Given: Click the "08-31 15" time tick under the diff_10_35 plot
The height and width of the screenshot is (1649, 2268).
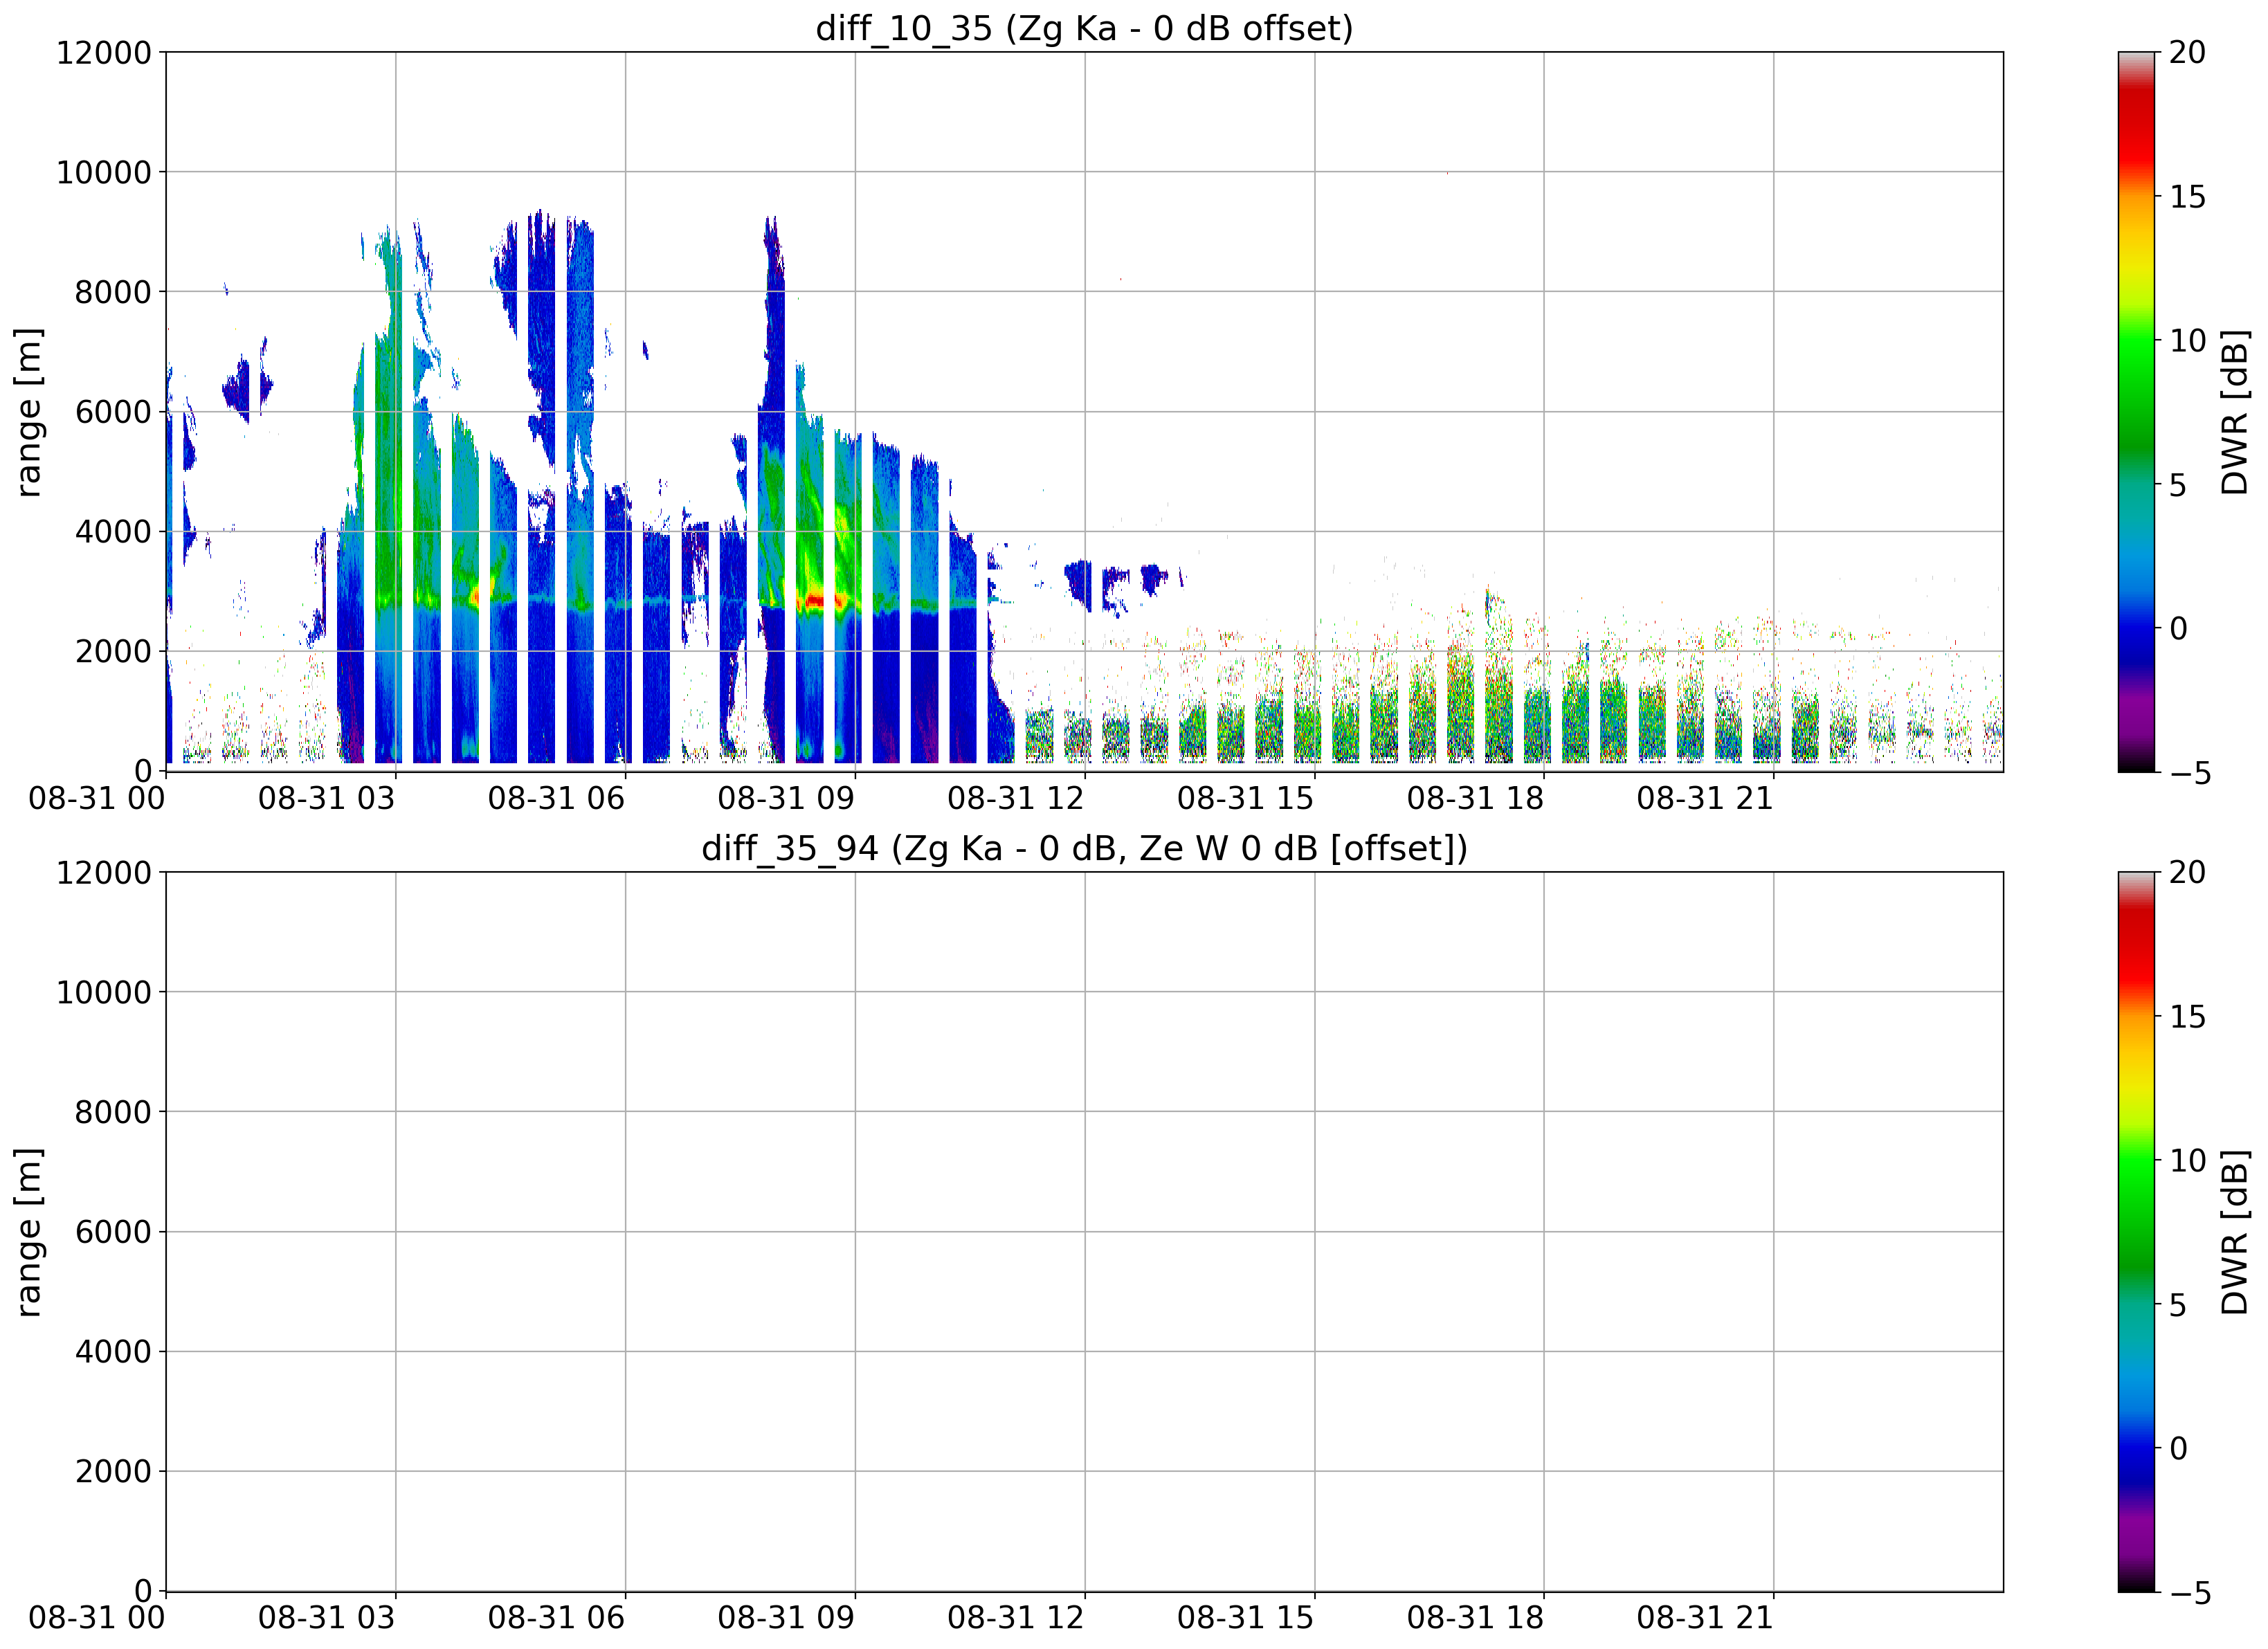Looking at the screenshot, I should pyautogui.click(x=1246, y=798).
